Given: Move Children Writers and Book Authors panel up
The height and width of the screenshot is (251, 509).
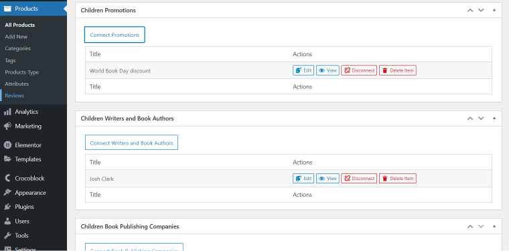Looking at the screenshot, I should [x=470, y=118].
